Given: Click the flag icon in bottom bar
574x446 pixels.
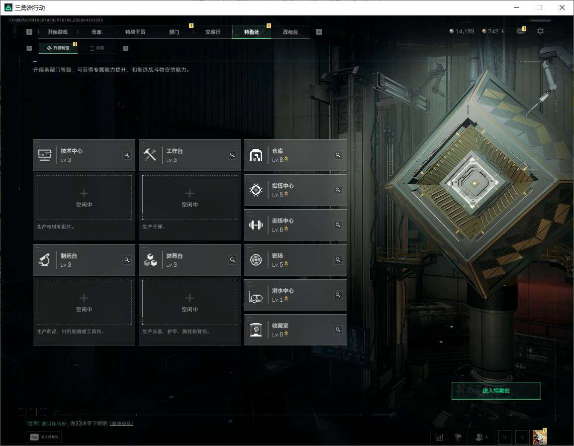Looking at the screenshot, I should coord(458,437).
